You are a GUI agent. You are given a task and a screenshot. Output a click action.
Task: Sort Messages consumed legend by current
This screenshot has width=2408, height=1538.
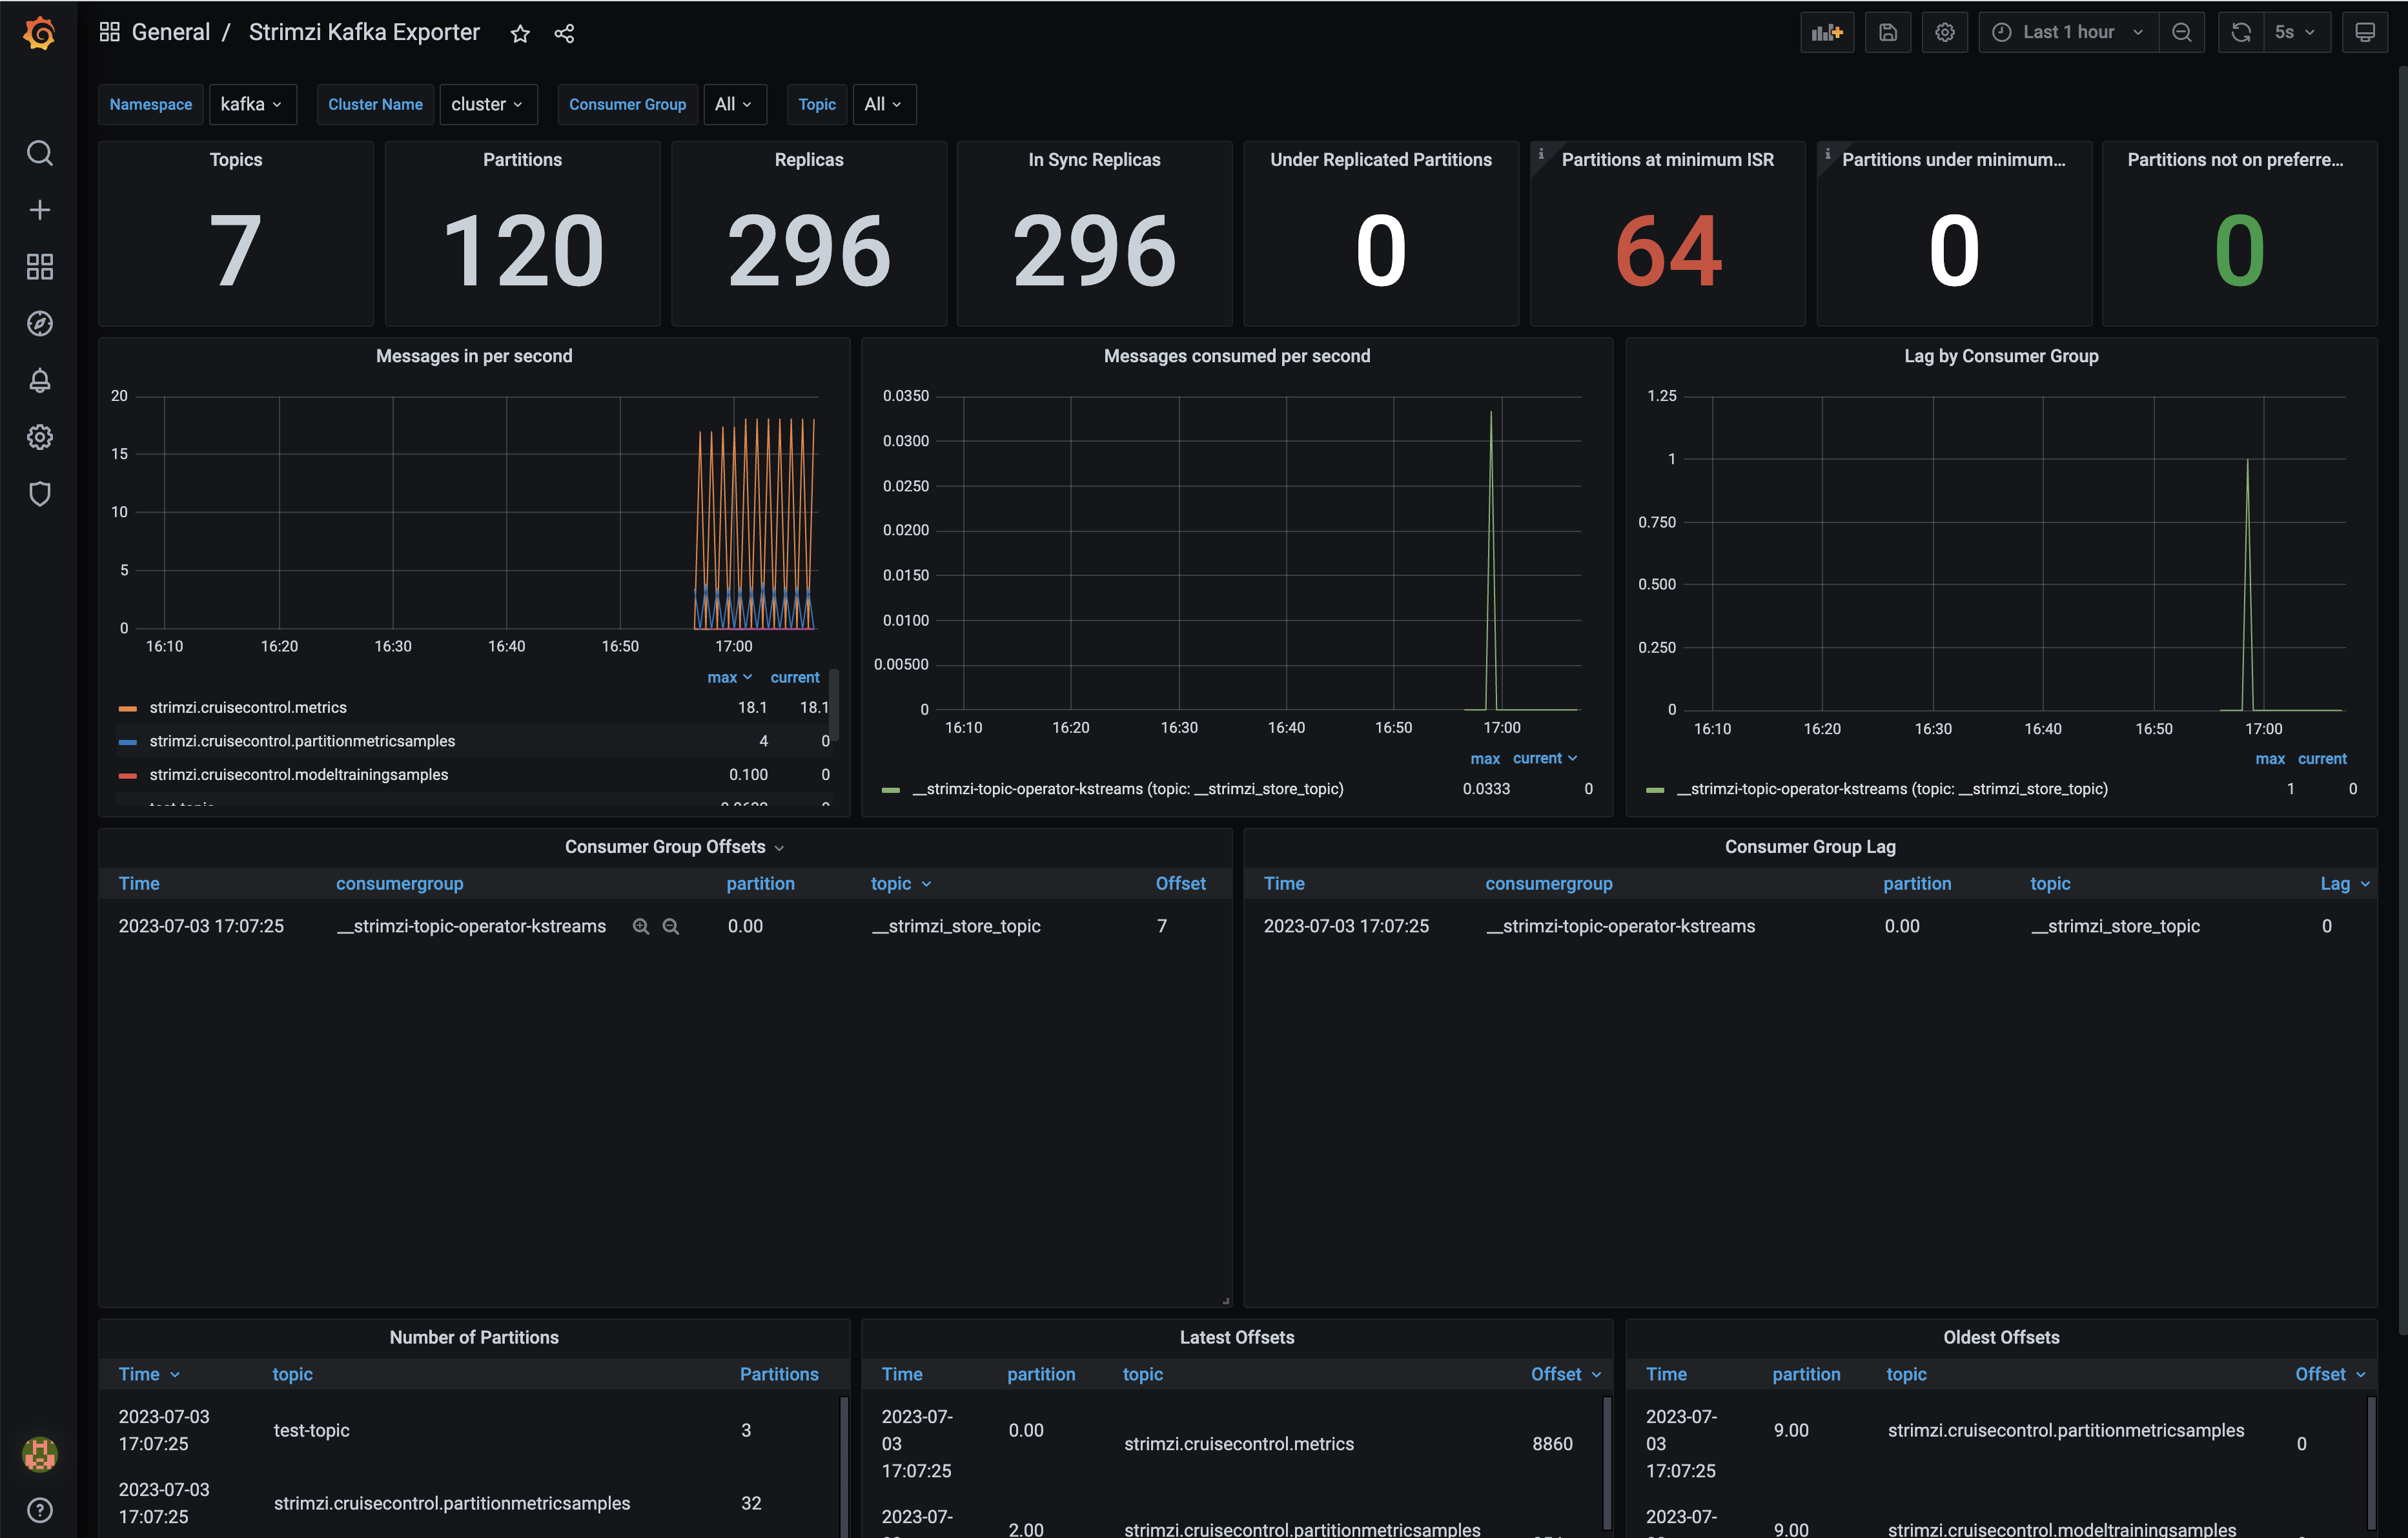click(x=1545, y=758)
